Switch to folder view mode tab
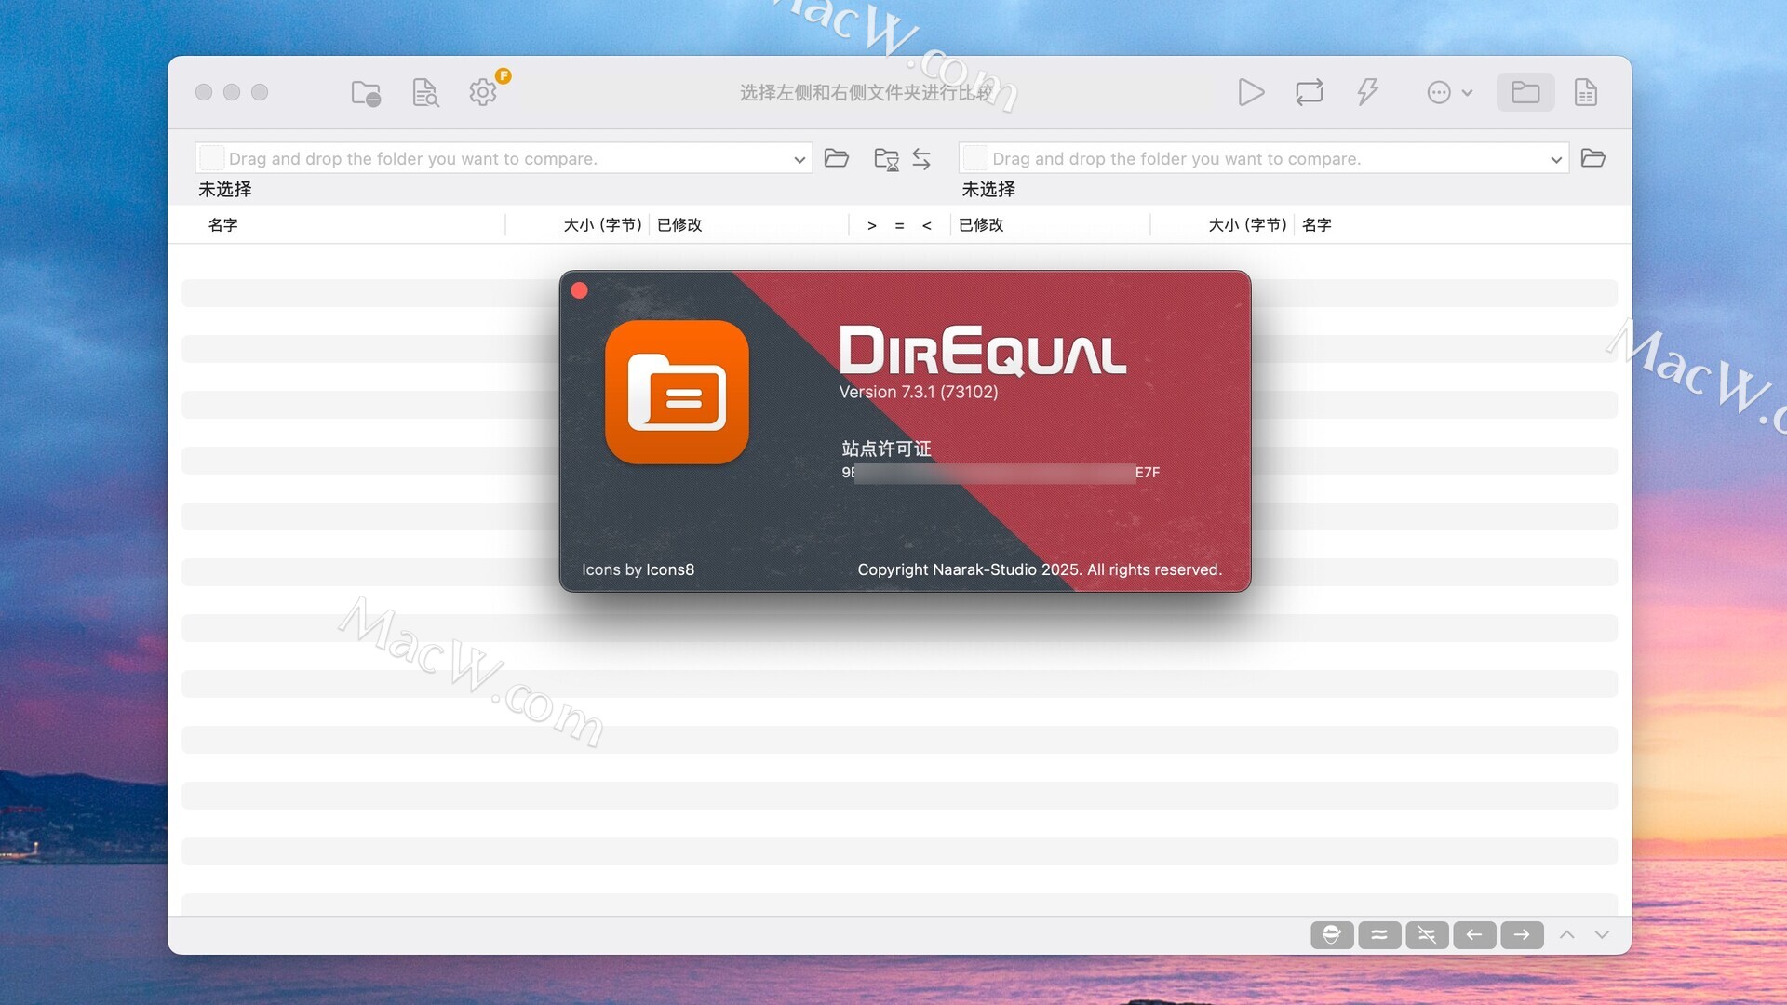This screenshot has width=1787, height=1005. (1525, 92)
